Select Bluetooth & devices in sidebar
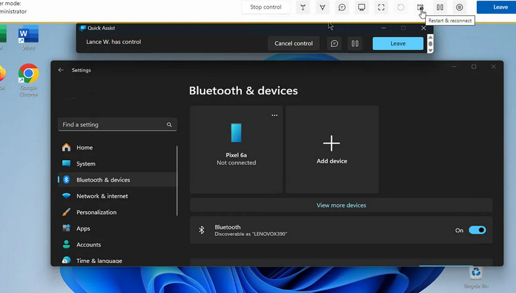The width and height of the screenshot is (516, 293). 117,180
